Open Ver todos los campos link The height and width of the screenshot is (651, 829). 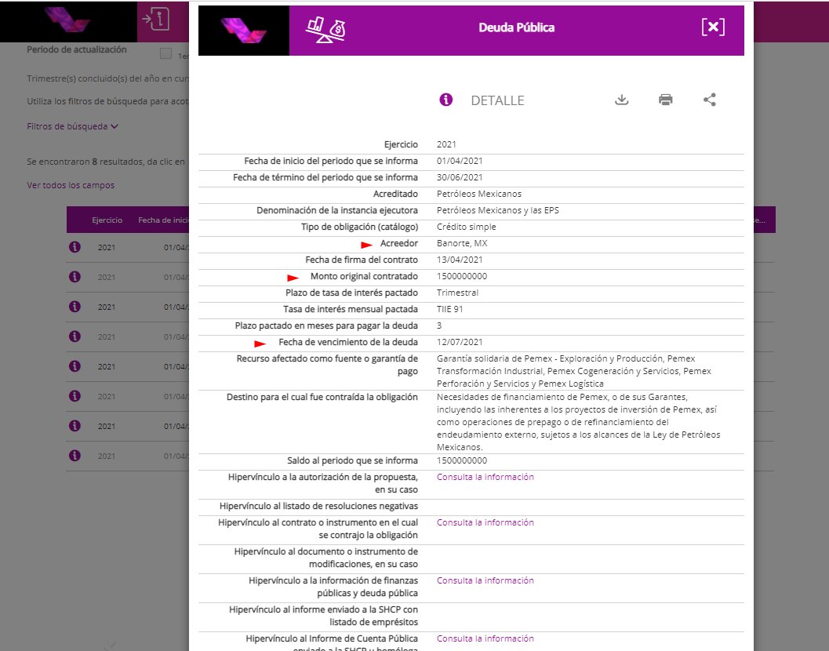71,185
